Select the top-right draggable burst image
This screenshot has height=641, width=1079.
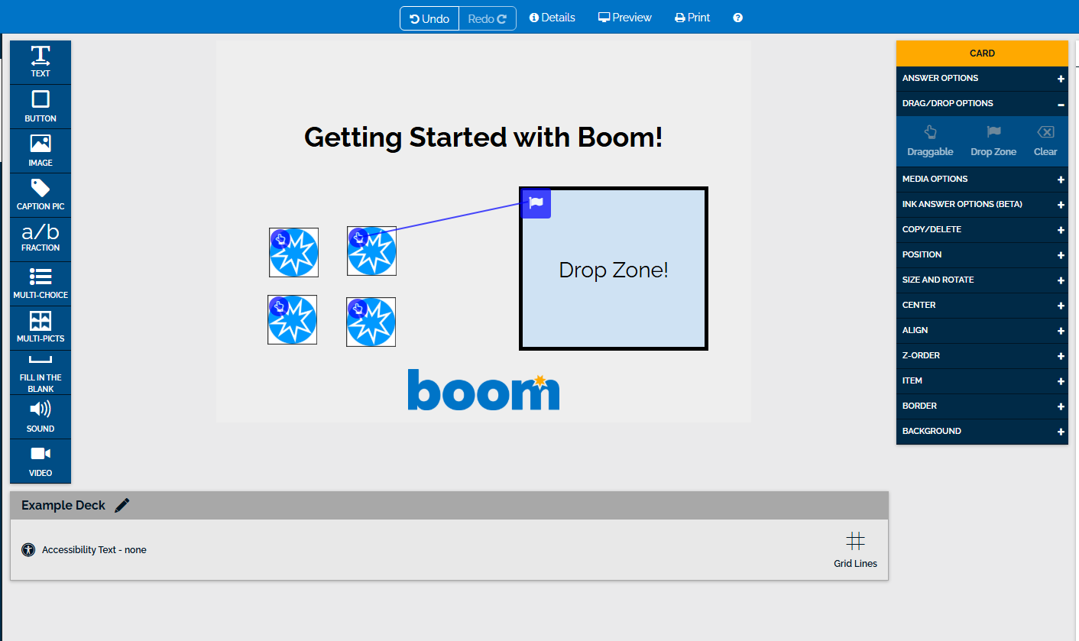tap(372, 251)
